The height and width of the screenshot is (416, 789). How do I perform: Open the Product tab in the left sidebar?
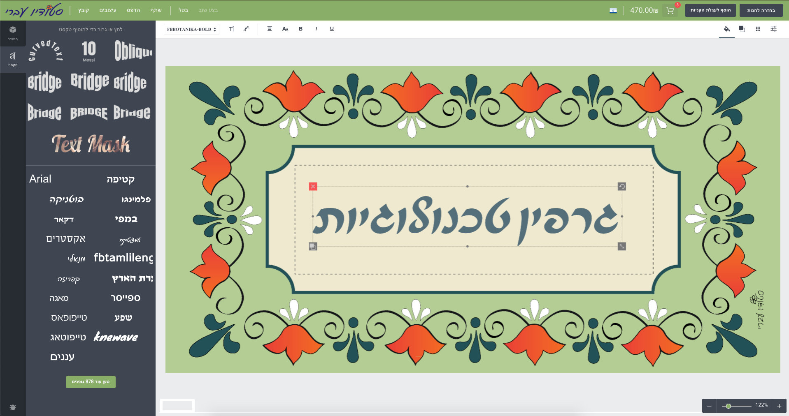[13, 33]
